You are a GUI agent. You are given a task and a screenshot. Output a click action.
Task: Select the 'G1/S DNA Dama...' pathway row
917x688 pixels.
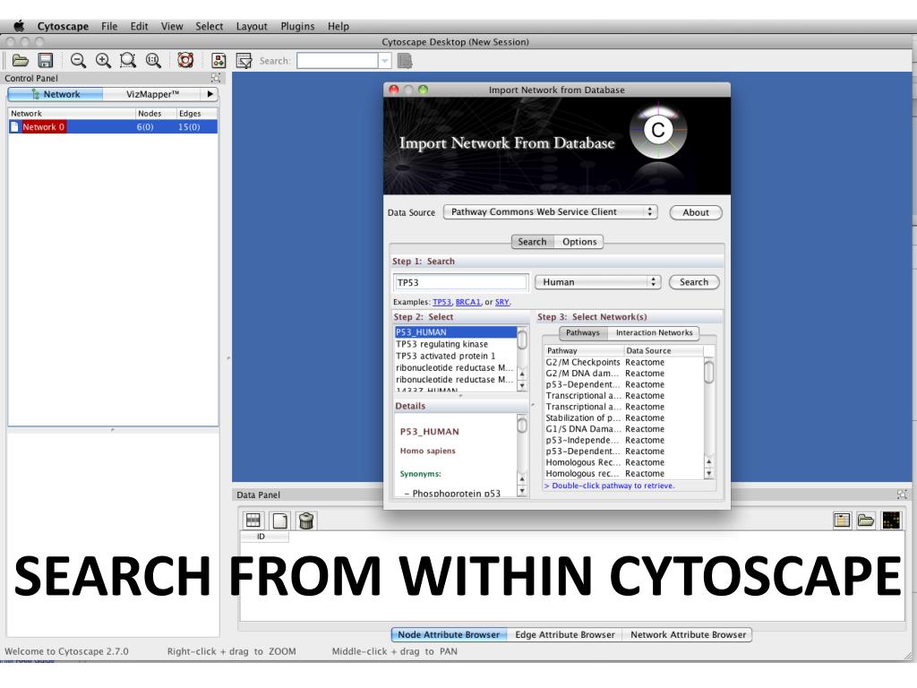pyautogui.click(x=623, y=429)
